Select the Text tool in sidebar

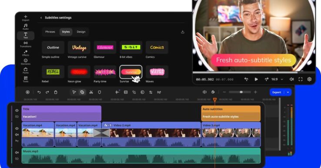click(26, 36)
